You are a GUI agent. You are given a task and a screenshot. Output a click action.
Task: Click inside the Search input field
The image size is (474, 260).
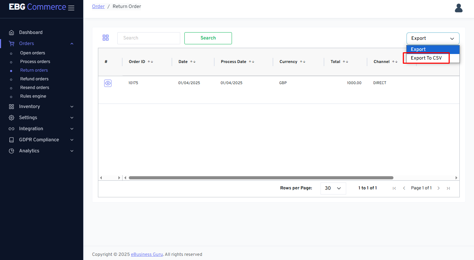[149, 38]
